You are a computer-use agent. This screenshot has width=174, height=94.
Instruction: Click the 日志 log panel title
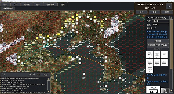point(3,74)
